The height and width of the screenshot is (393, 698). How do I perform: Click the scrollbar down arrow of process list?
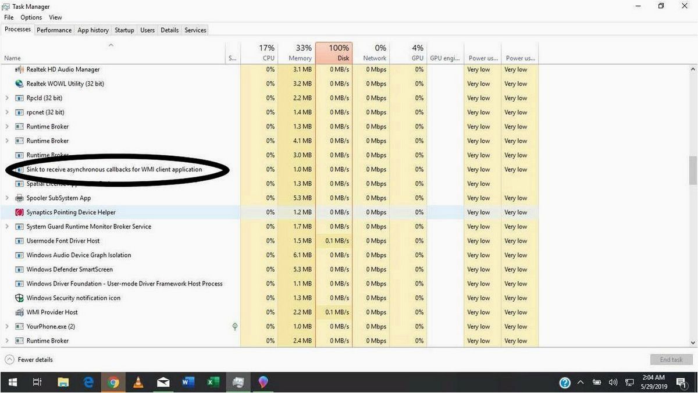coord(693,344)
